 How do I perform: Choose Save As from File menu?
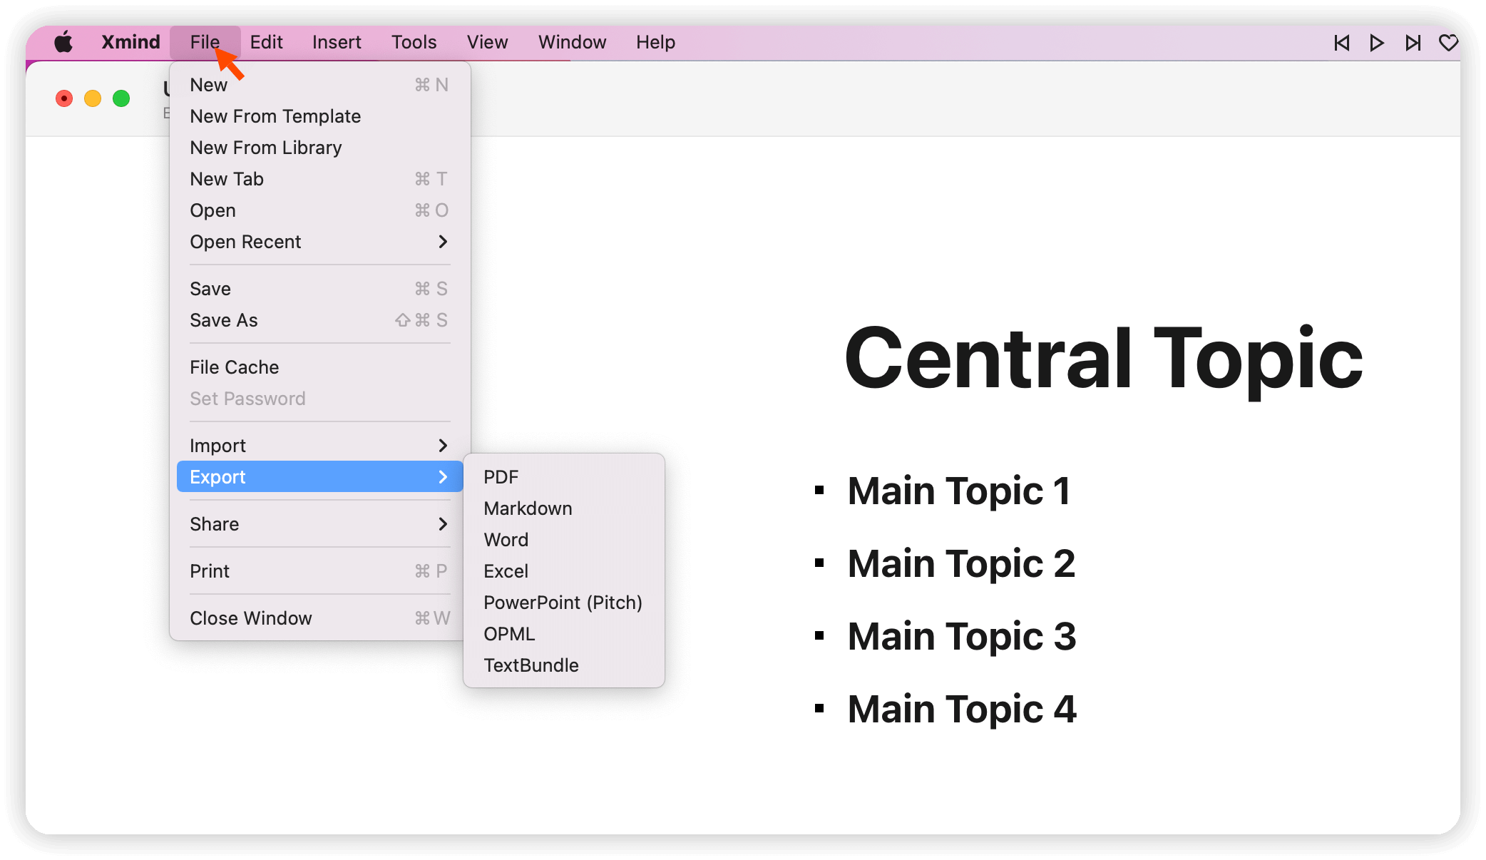224,320
